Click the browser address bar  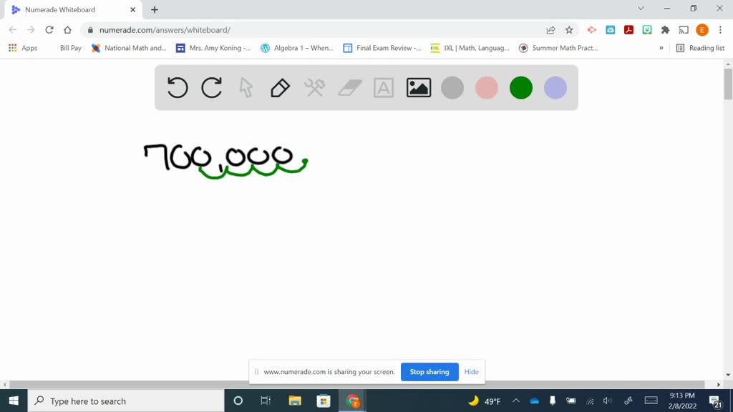[x=315, y=30]
